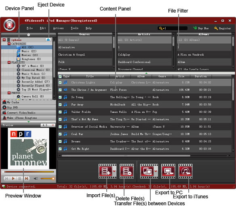Open the Tools menu
The width and height of the screenshot is (236, 206).
click(74, 28)
